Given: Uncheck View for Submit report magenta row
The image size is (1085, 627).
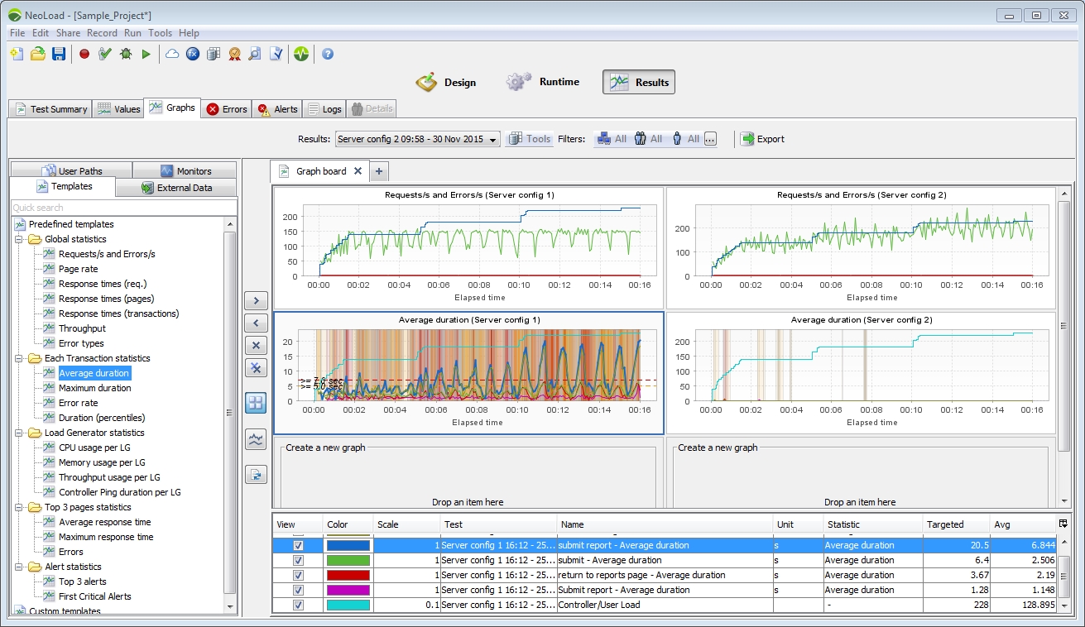Looking at the screenshot, I should (299, 591).
